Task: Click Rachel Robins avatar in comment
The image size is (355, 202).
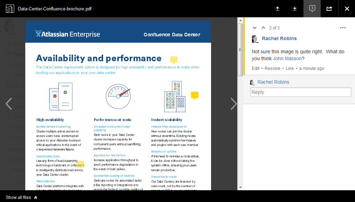Action: click(x=255, y=39)
